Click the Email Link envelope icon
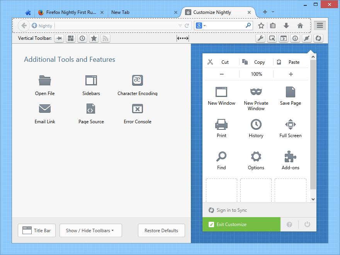The image size is (340, 255). point(45,109)
